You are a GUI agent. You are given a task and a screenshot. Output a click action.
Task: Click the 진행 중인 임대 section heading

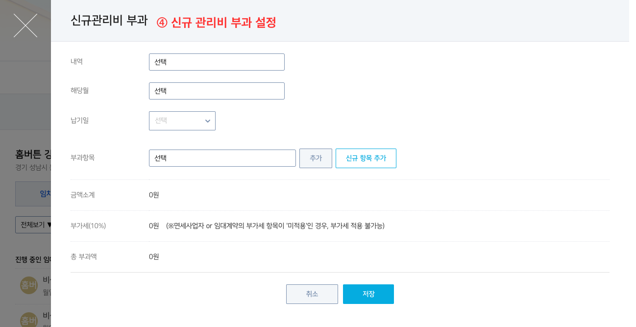tap(33, 259)
